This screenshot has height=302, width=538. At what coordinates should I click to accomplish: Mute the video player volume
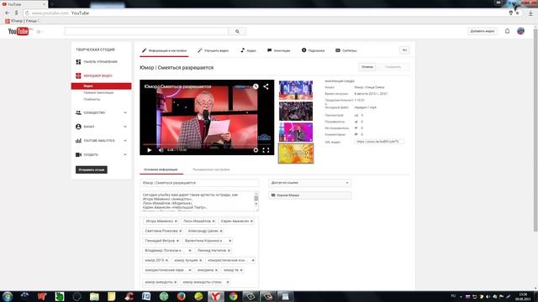pyautogui.click(x=161, y=150)
